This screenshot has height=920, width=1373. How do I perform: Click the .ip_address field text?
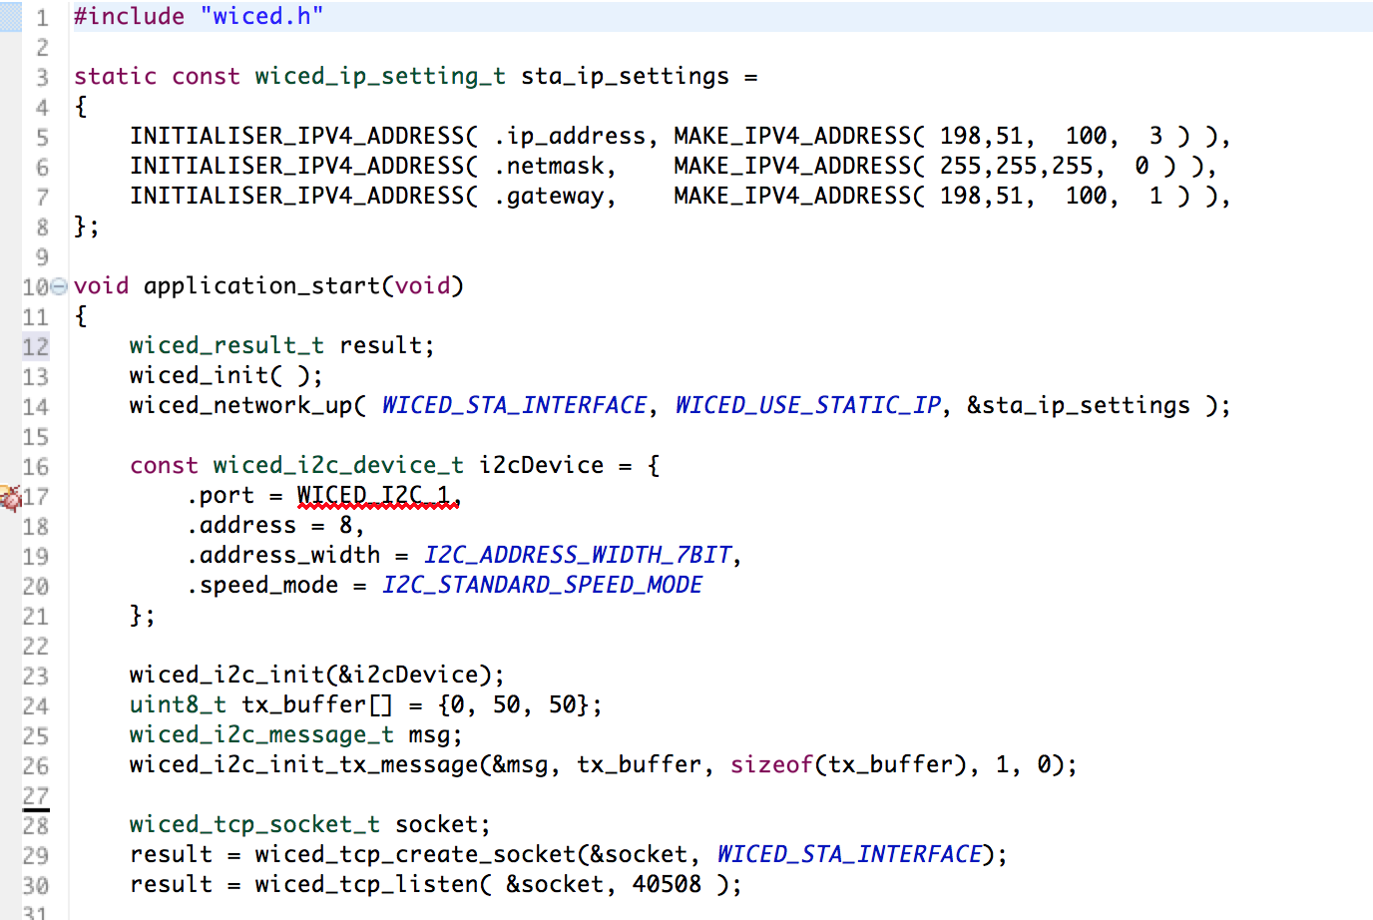571,137
